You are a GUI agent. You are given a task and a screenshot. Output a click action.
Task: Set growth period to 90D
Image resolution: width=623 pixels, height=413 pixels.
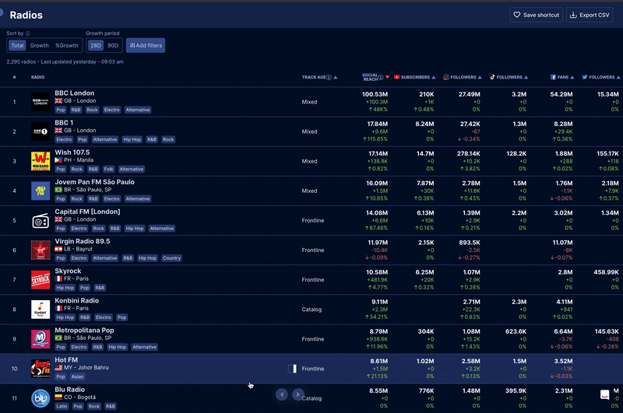[113, 46]
